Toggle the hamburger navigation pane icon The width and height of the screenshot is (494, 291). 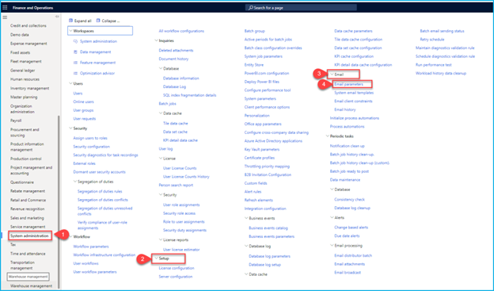[5, 17]
